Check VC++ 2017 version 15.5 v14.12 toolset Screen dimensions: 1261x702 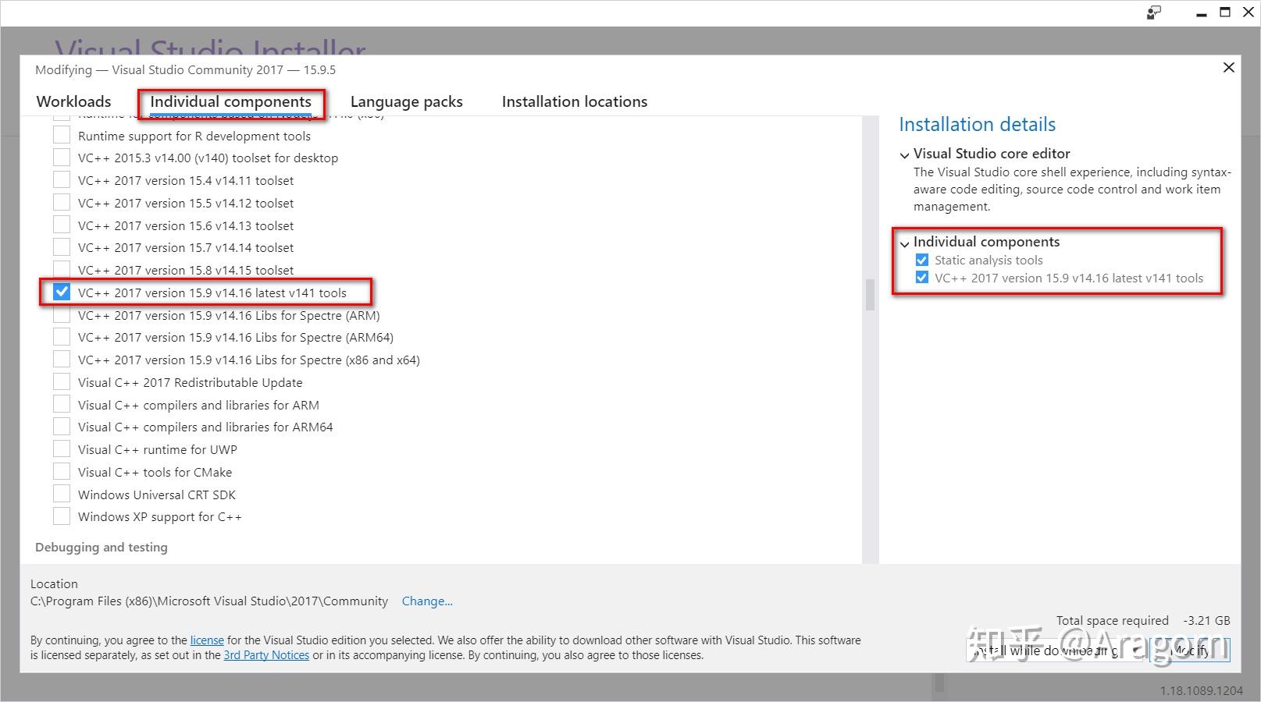click(x=62, y=203)
